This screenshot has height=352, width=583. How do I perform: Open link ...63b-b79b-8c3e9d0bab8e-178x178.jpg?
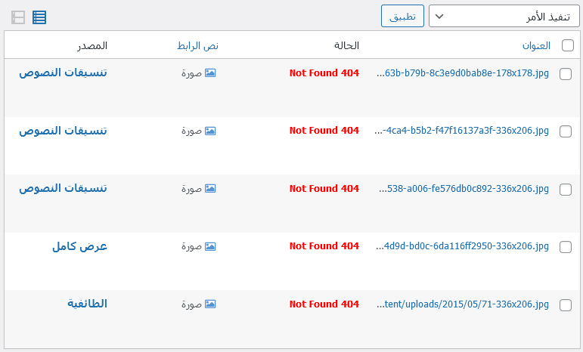click(463, 73)
